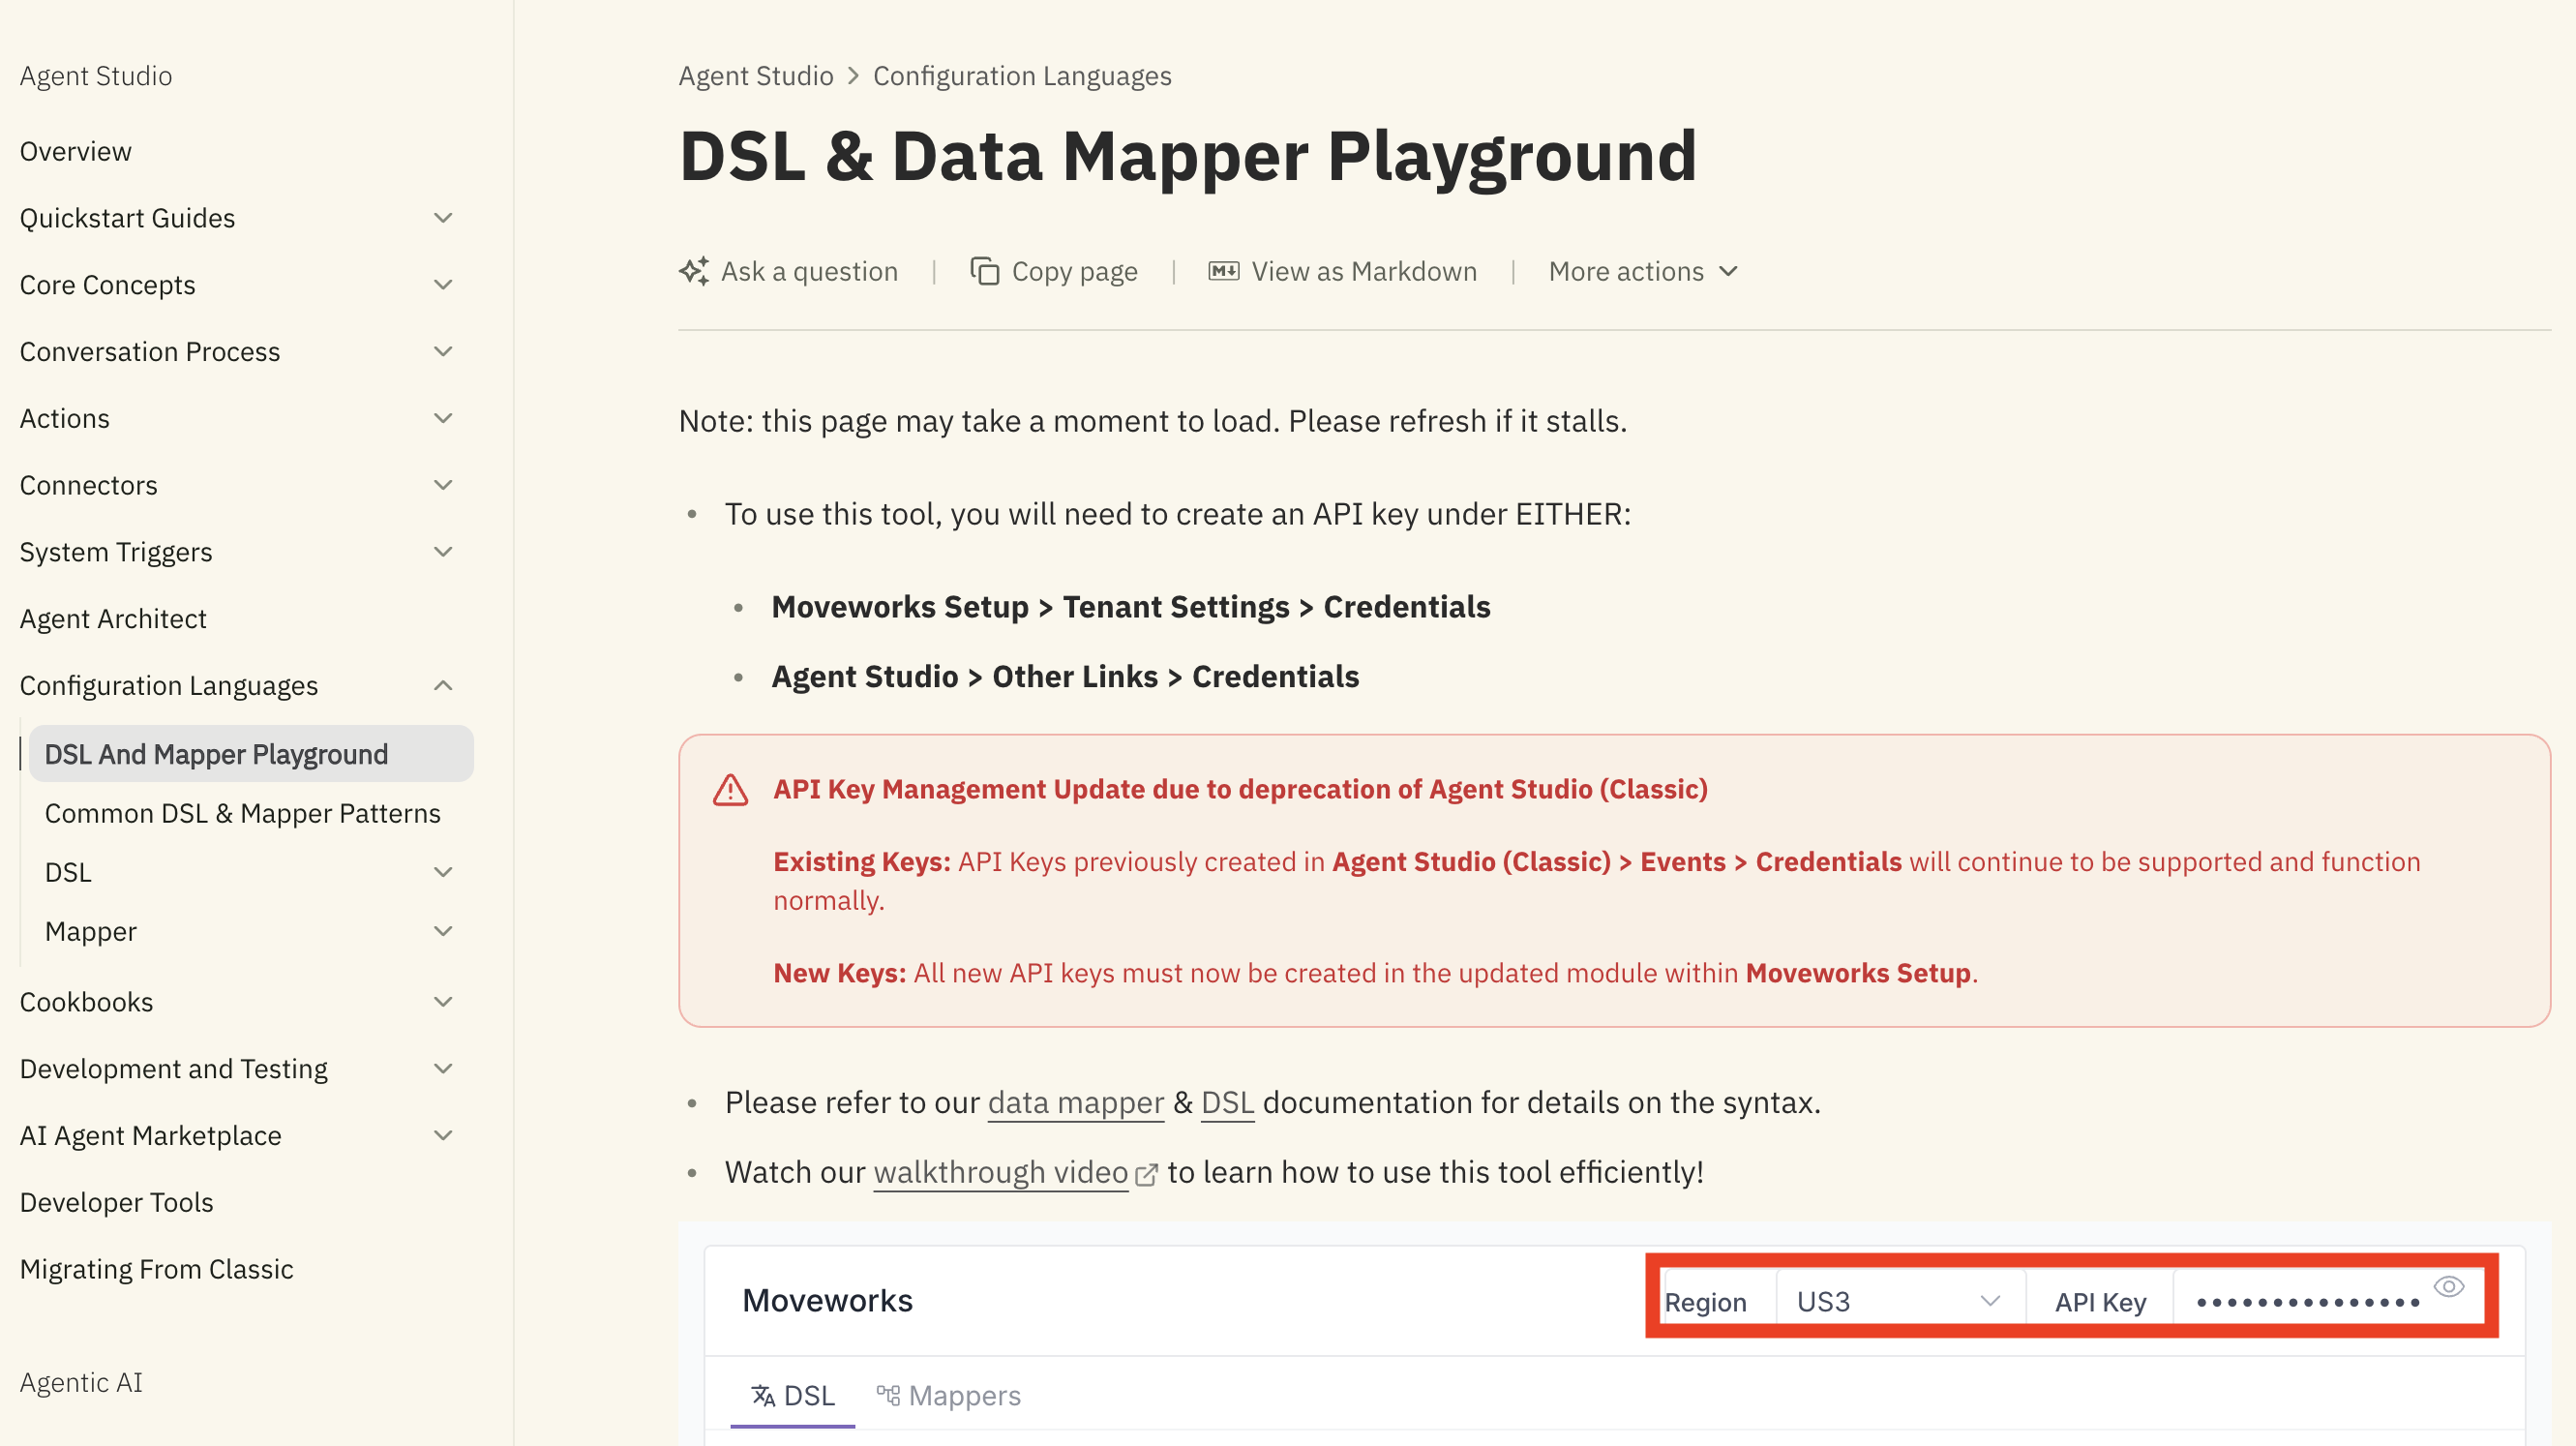Follow the data mapper documentation link
Viewport: 2576px width, 1446px height.
pos(1076,1102)
